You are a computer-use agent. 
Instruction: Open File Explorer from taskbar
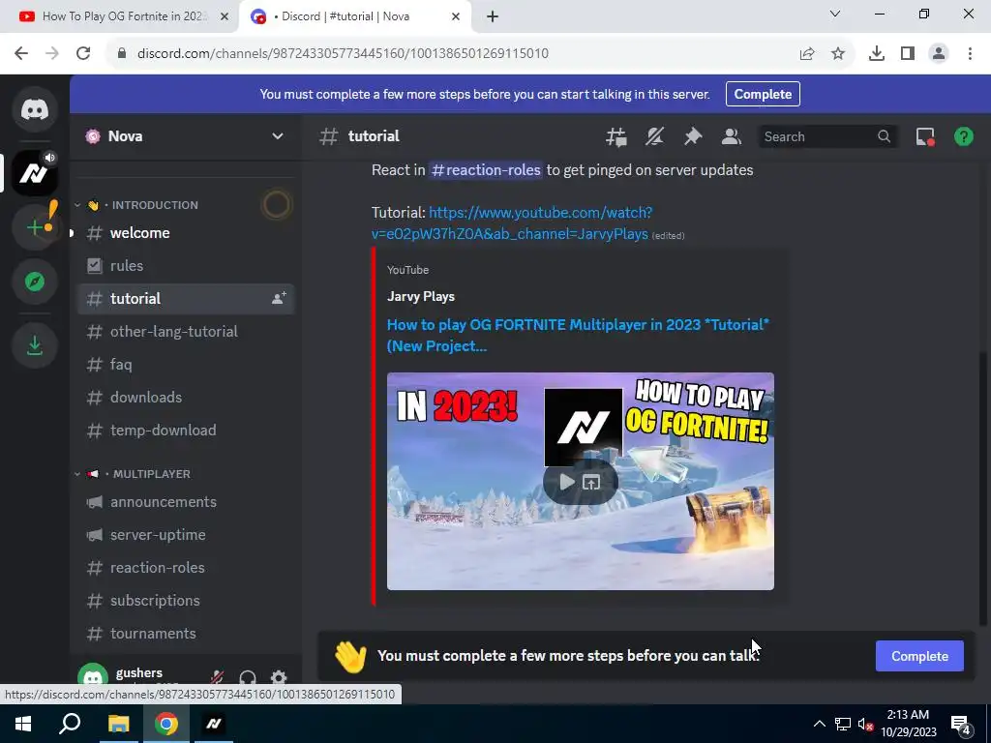click(x=118, y=724)
